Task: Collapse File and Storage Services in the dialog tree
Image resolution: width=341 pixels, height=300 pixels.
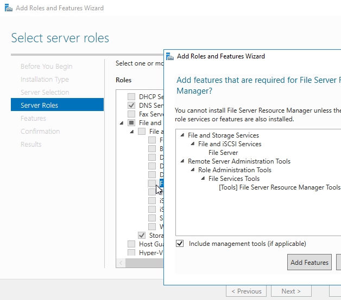Action: click(182, 135)
